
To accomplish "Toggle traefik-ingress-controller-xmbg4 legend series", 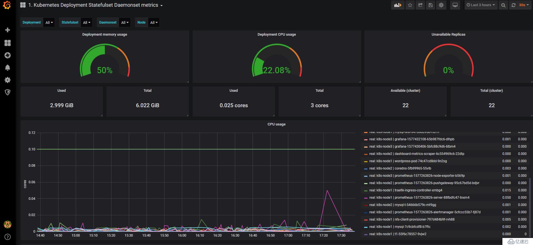I will (406, 190).
